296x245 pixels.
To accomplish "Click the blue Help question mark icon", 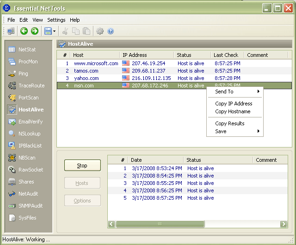I will tap(111, 31).
